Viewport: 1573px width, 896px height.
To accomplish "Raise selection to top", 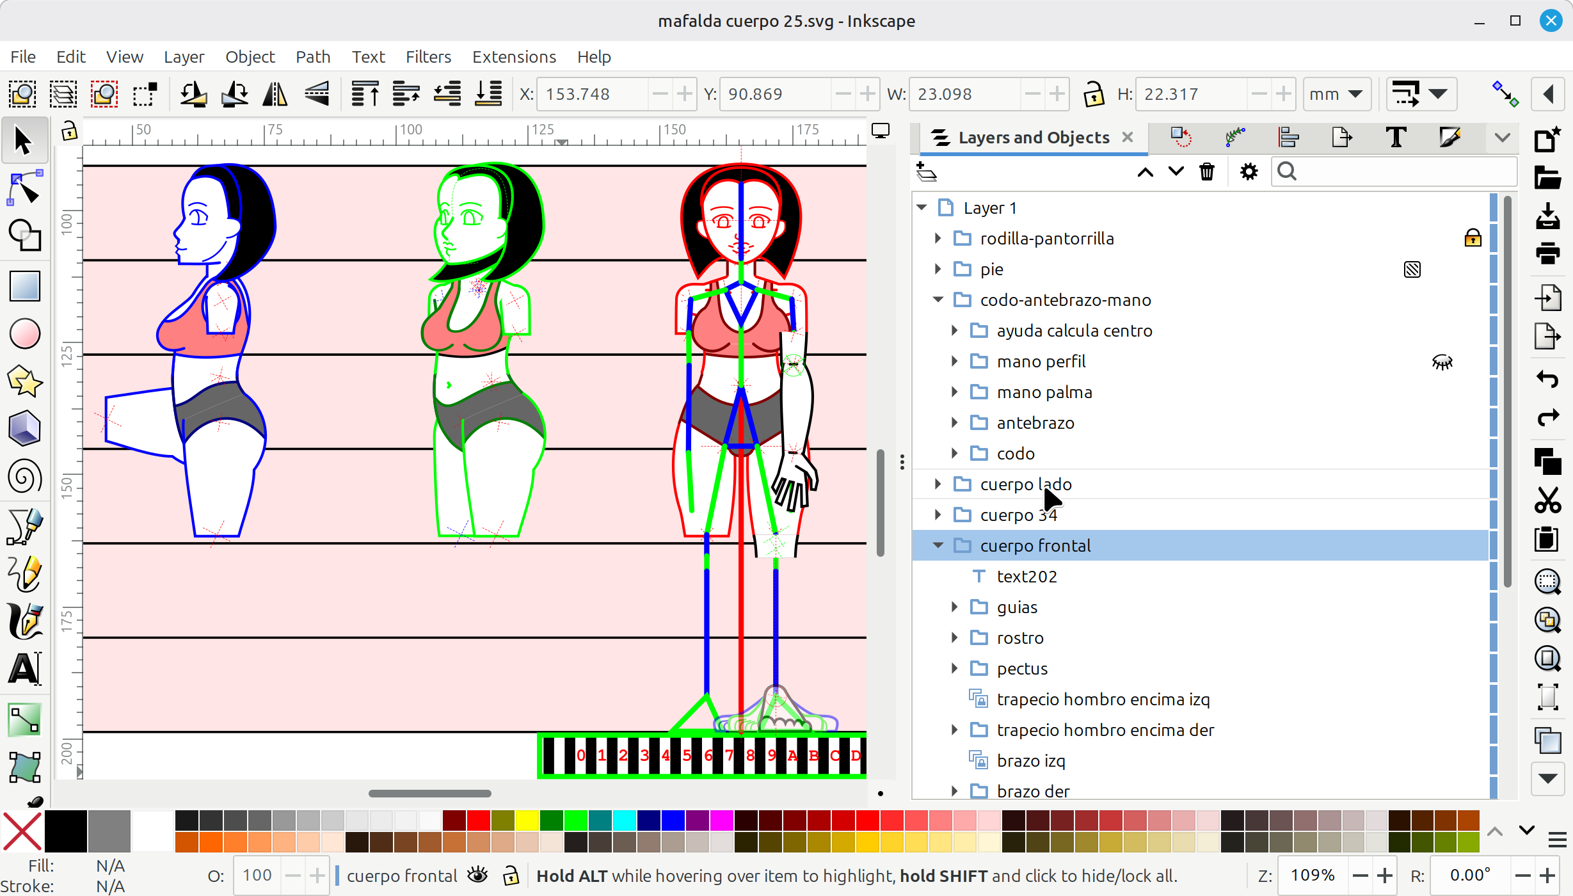I will (365, 94).
